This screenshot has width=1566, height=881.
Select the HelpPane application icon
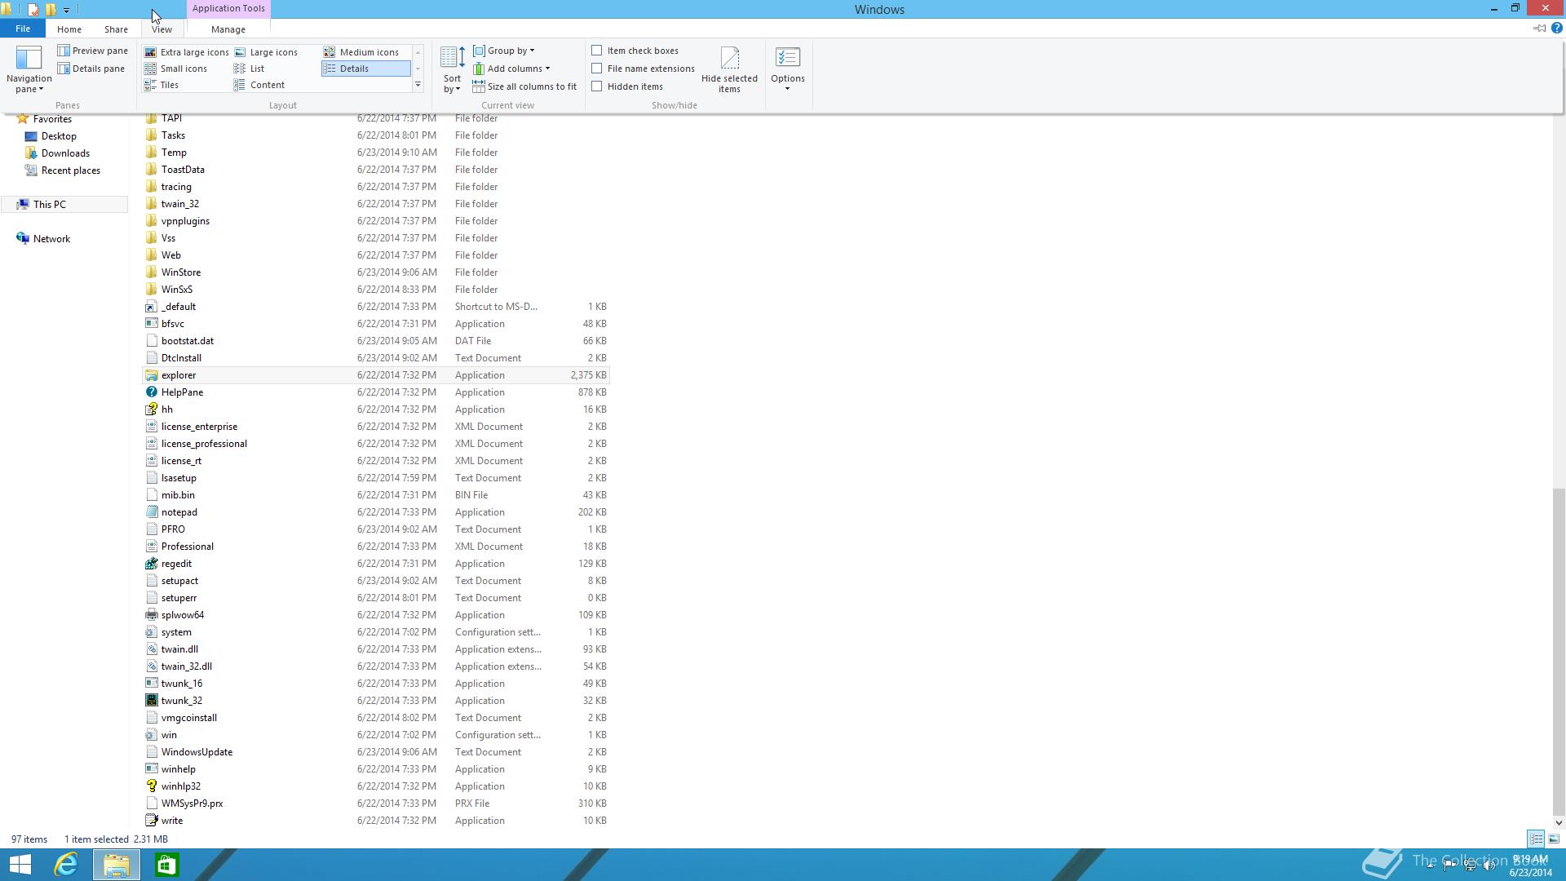151,392
